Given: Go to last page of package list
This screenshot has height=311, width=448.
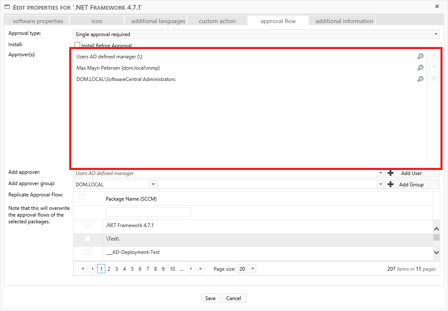Looking at the screenshot, I should pyautogui.click(x=201, y=269).
